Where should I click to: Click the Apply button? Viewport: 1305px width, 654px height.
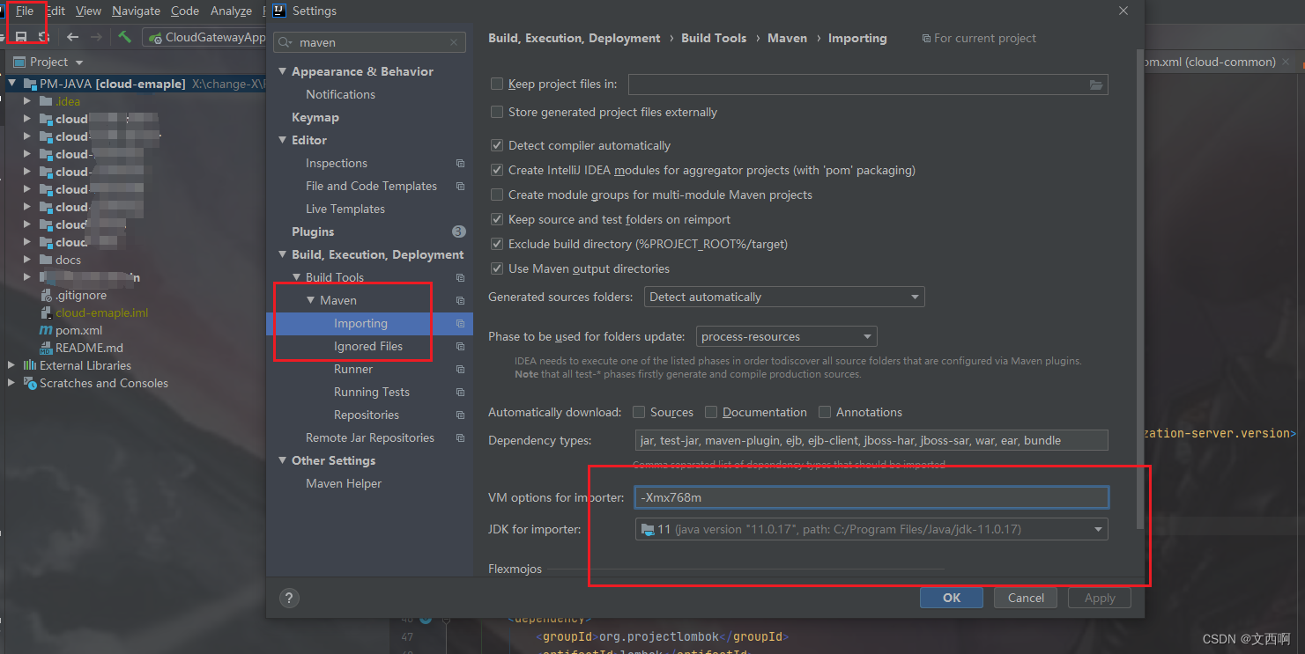(1099, 598)
